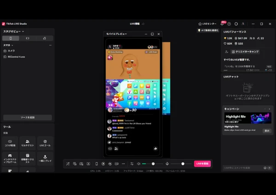Click the Highlight Me campaign banner

248,118
